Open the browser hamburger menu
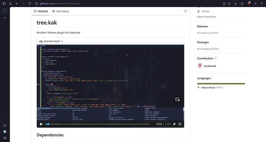 [262, 3]
